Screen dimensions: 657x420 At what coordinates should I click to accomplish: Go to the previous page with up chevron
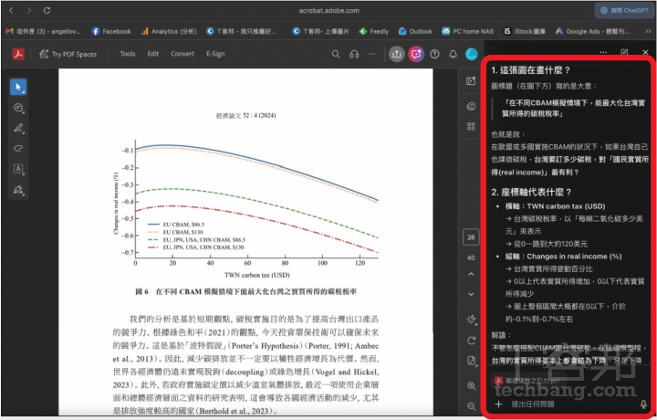click(x=471, y=274)
